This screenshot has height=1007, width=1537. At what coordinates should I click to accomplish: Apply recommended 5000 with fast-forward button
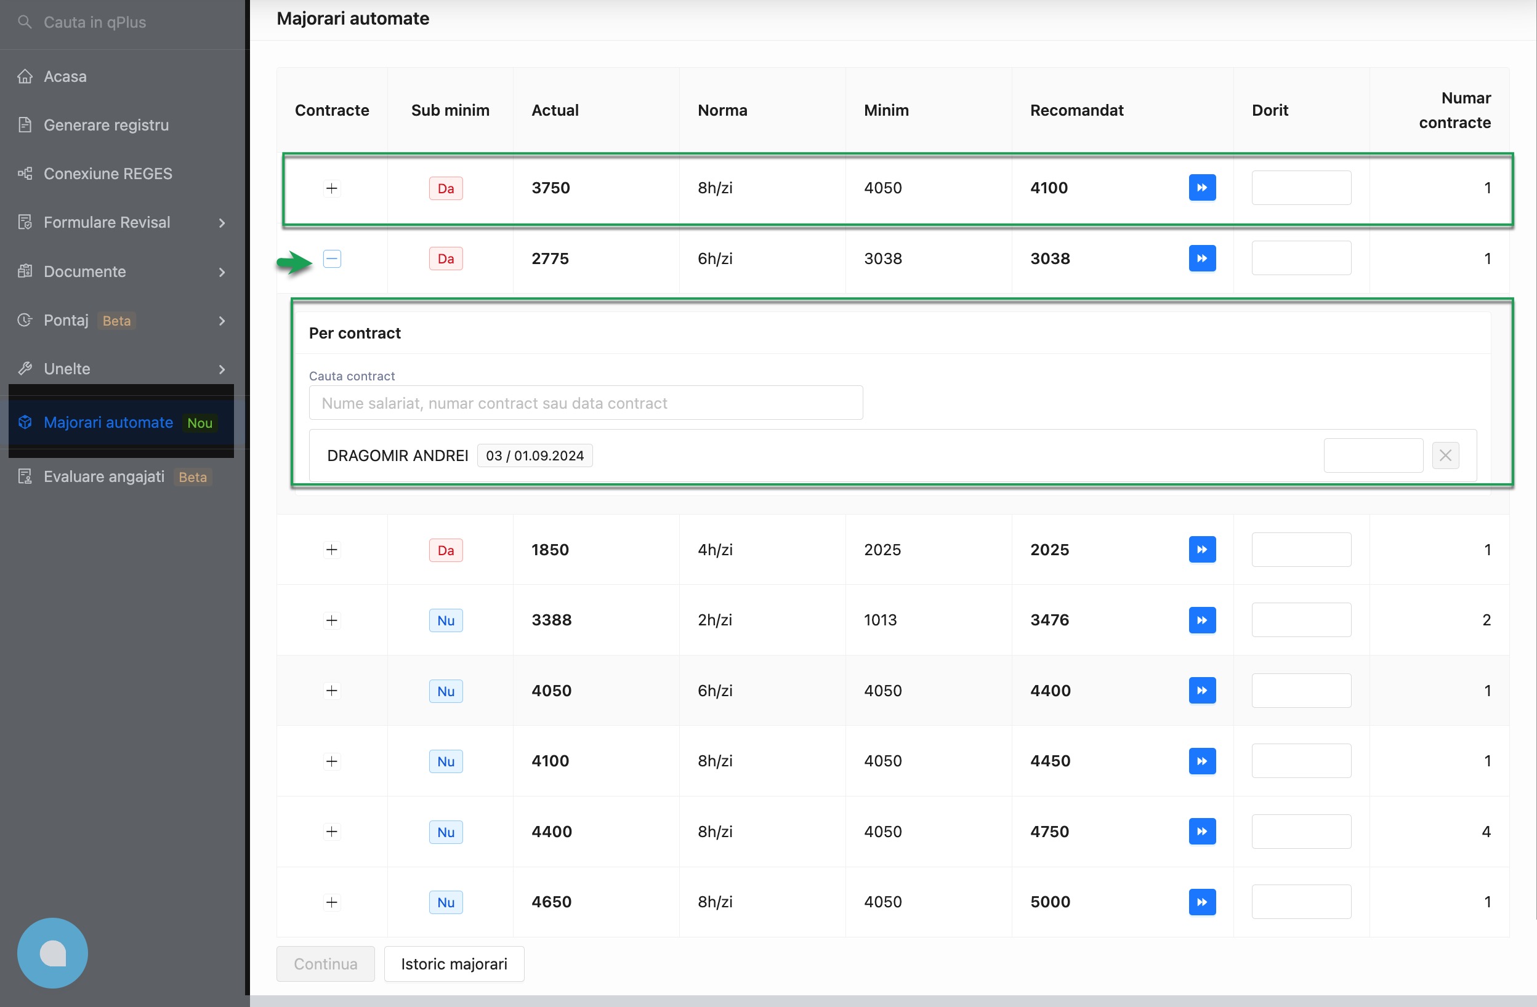1202,901
